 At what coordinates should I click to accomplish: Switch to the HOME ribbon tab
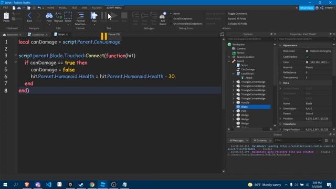pos(51,8)
